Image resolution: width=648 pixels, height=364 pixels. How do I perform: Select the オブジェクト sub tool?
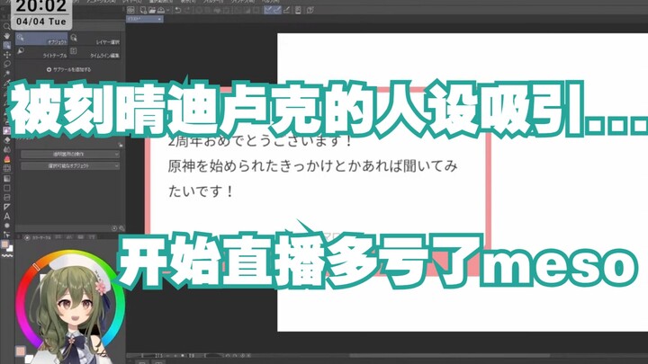[41, 39]
